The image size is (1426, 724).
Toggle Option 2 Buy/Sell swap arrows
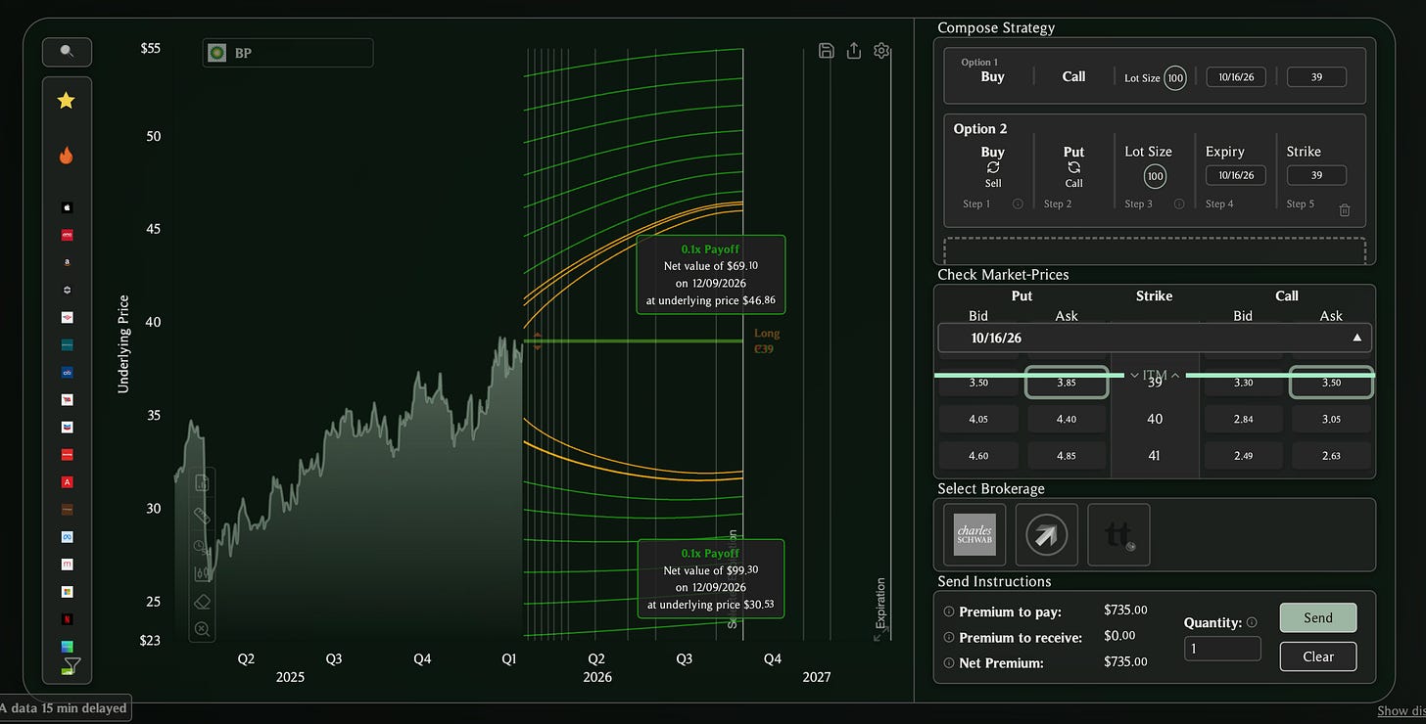pyautogui.click(x=993, y=167)
